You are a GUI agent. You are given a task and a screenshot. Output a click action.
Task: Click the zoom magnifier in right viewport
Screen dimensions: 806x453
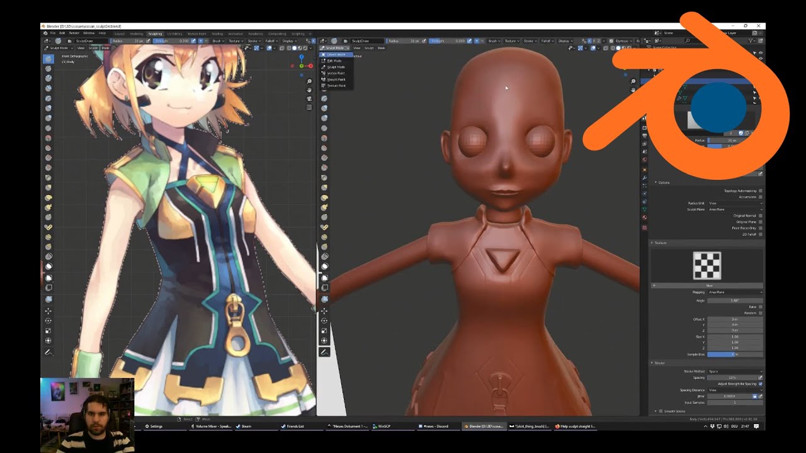633,82
